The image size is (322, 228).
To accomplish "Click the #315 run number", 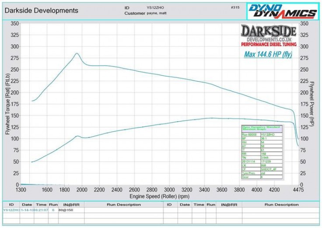I will pyautogui.click(x=235, y=7).
